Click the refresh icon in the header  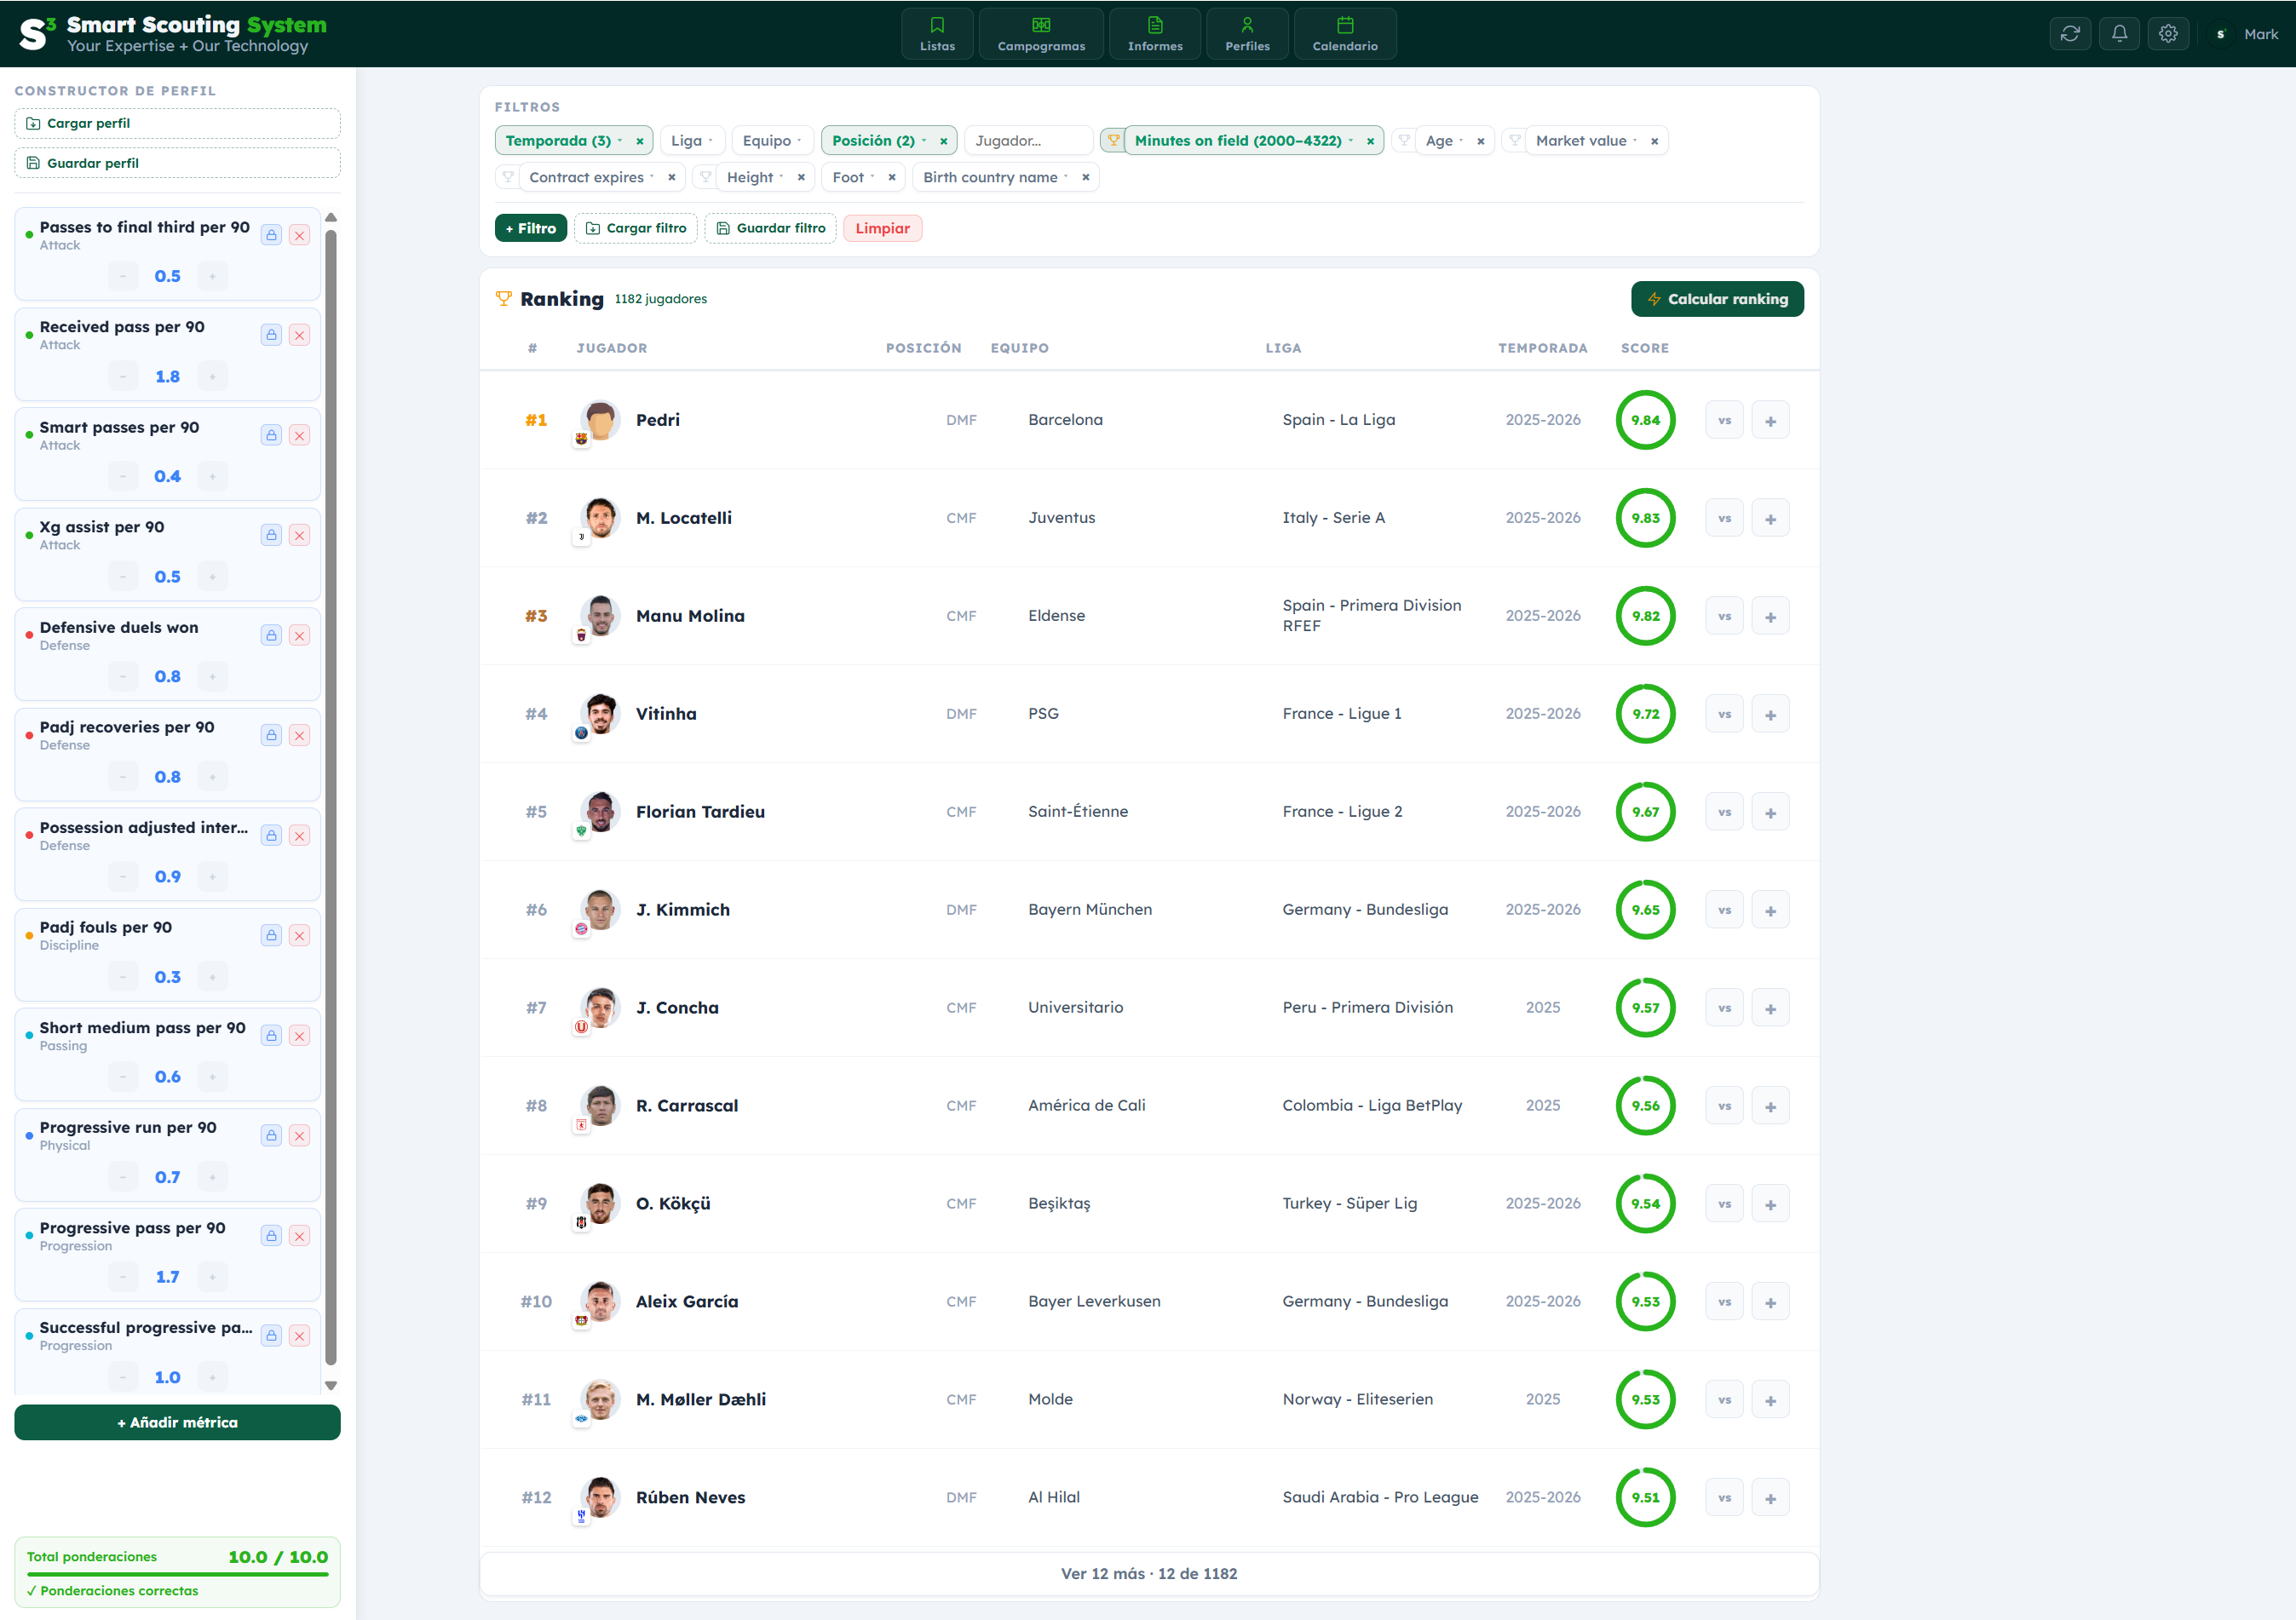click(2070, 34)
